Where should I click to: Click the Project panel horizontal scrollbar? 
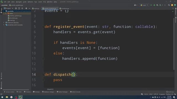tap(16, 90)
